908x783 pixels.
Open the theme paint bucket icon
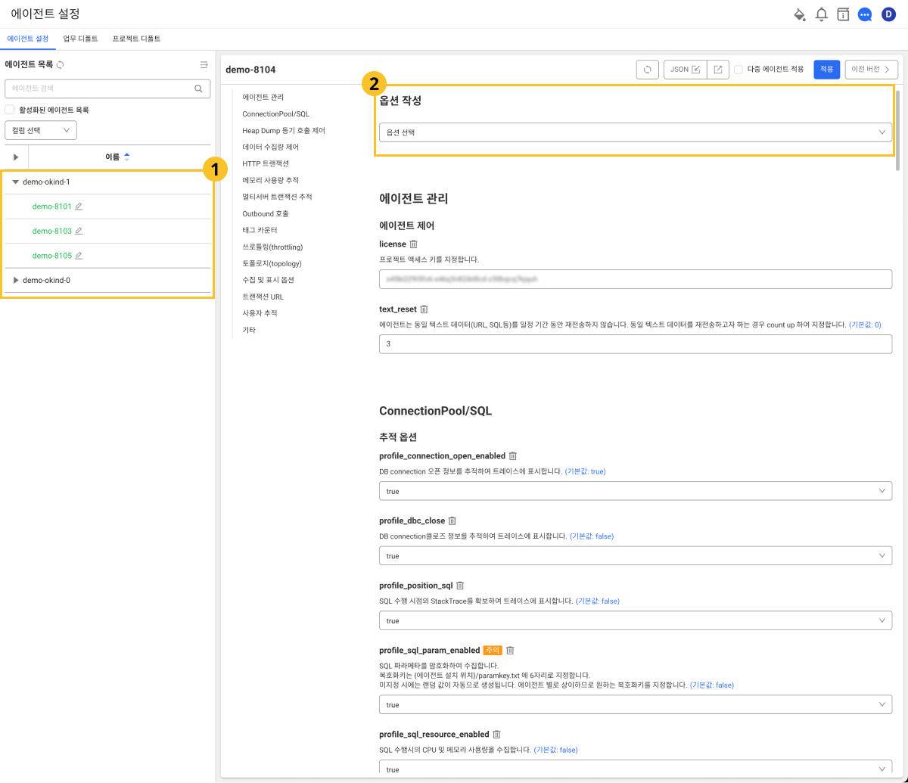[799, 14]
